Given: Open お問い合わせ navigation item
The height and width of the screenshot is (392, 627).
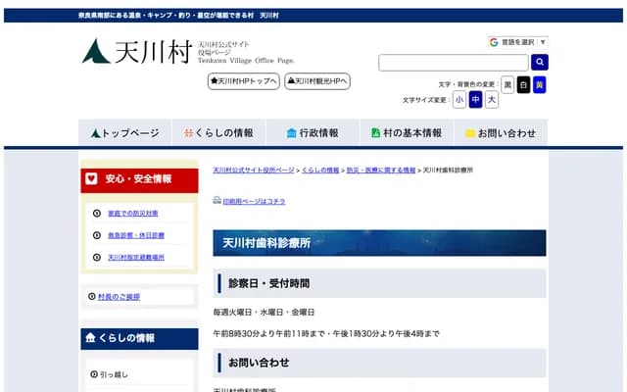Looking at the screenshot, I should [x=500, y=133].
